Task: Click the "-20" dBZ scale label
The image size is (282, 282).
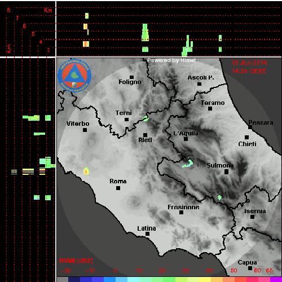Action: (x=66, y=271)
